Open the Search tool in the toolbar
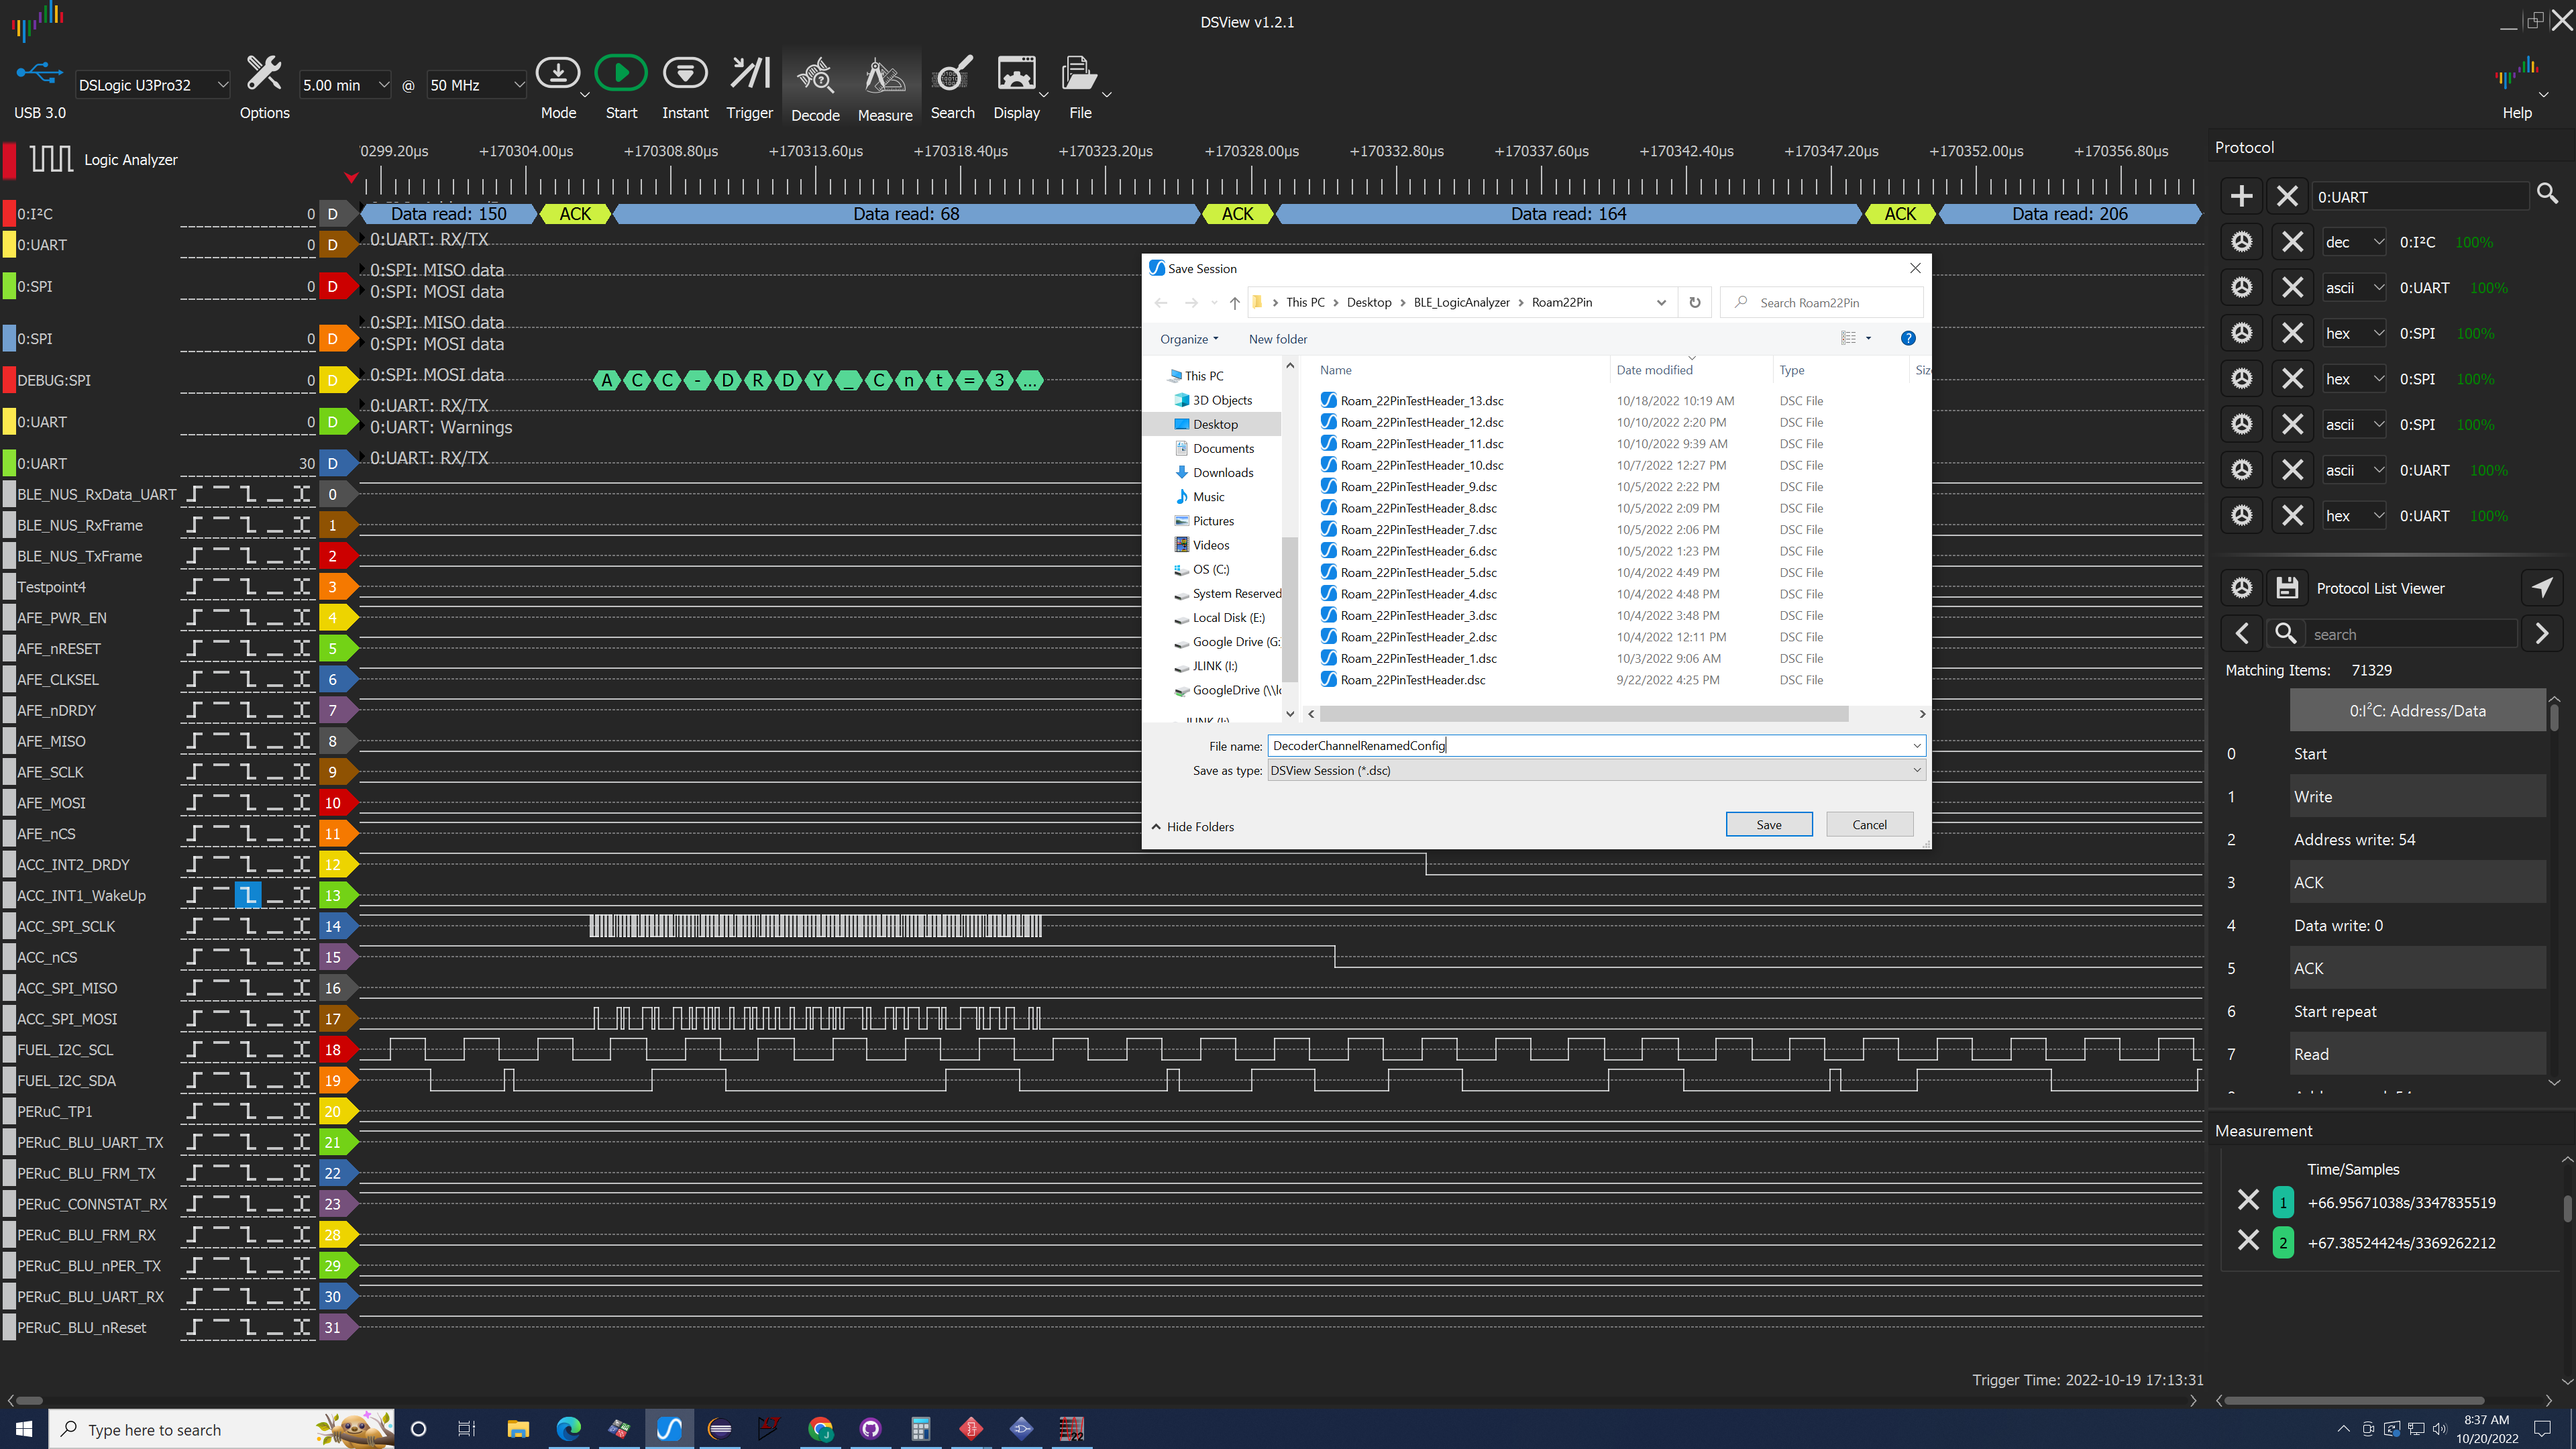 (951, 85)
